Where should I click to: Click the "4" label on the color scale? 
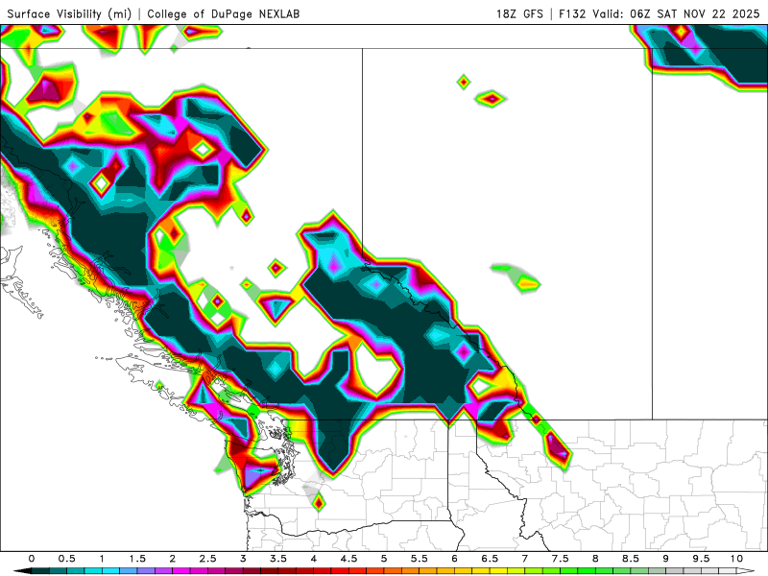(x=314, y=559)
